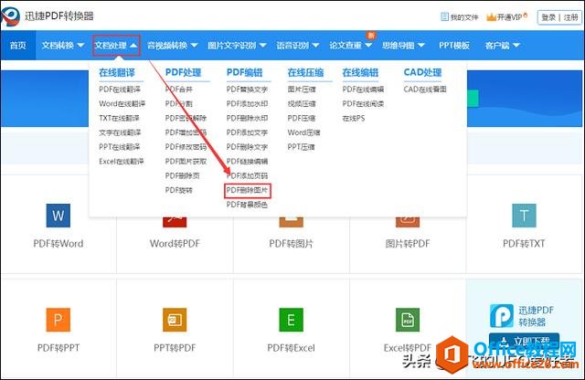Open Word在线翻译 menu entry

coord(122,103)
